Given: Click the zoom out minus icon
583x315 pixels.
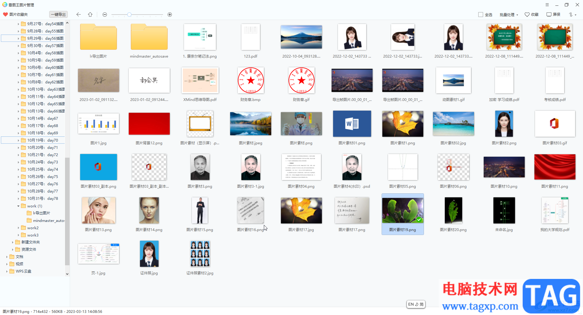Looking at the screenshot, I should (x=105, y=15).
